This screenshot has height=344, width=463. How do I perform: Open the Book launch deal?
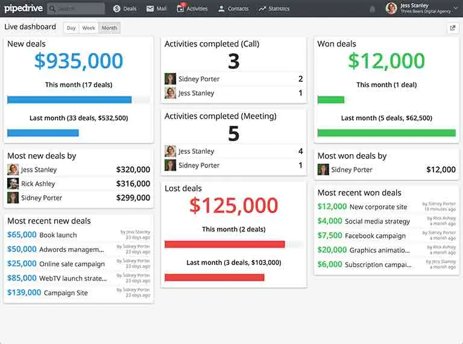(x=58, y=235)
